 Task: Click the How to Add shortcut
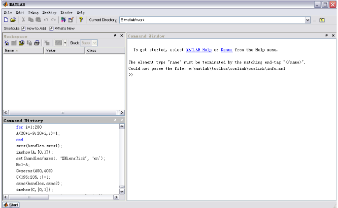pos(34,28)
